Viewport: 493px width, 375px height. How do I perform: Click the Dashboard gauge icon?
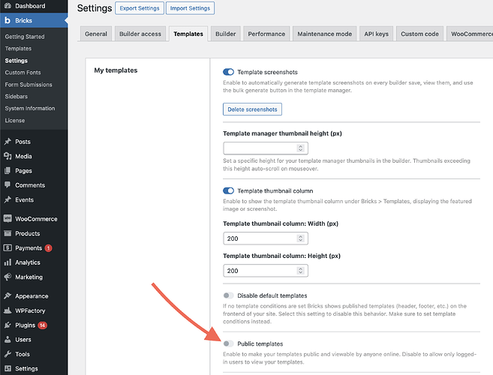click(8, 6)
